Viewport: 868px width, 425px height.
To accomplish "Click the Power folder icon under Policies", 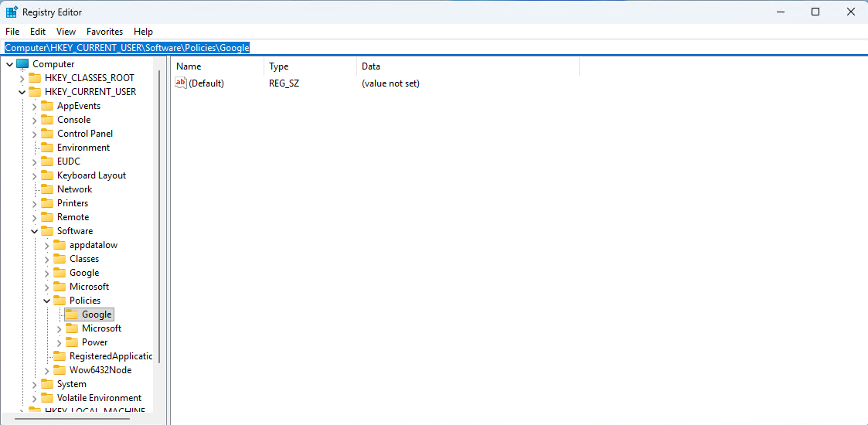I will click(72, 342).
